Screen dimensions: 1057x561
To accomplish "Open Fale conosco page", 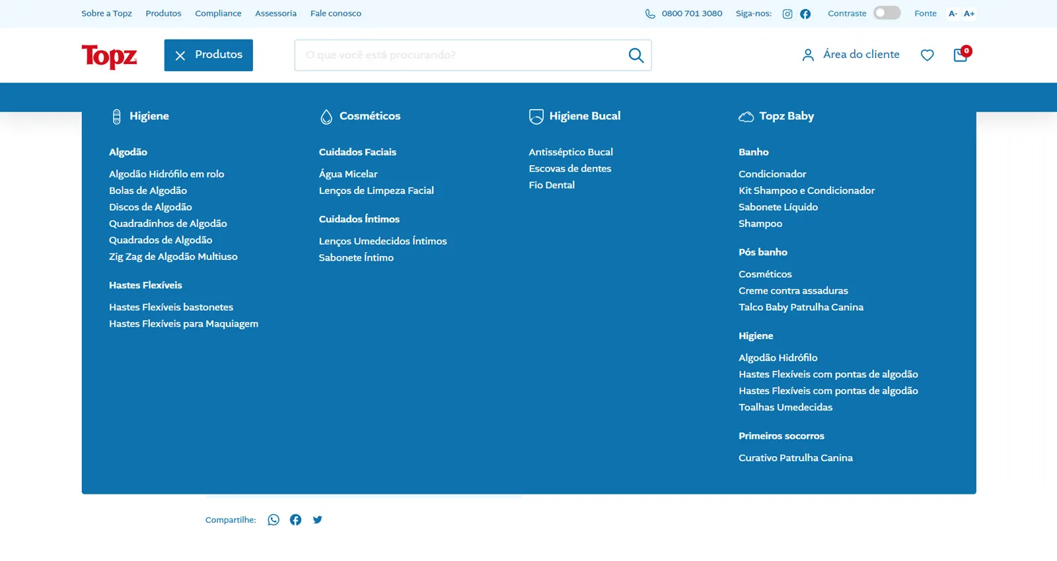I will coord(336,13).
